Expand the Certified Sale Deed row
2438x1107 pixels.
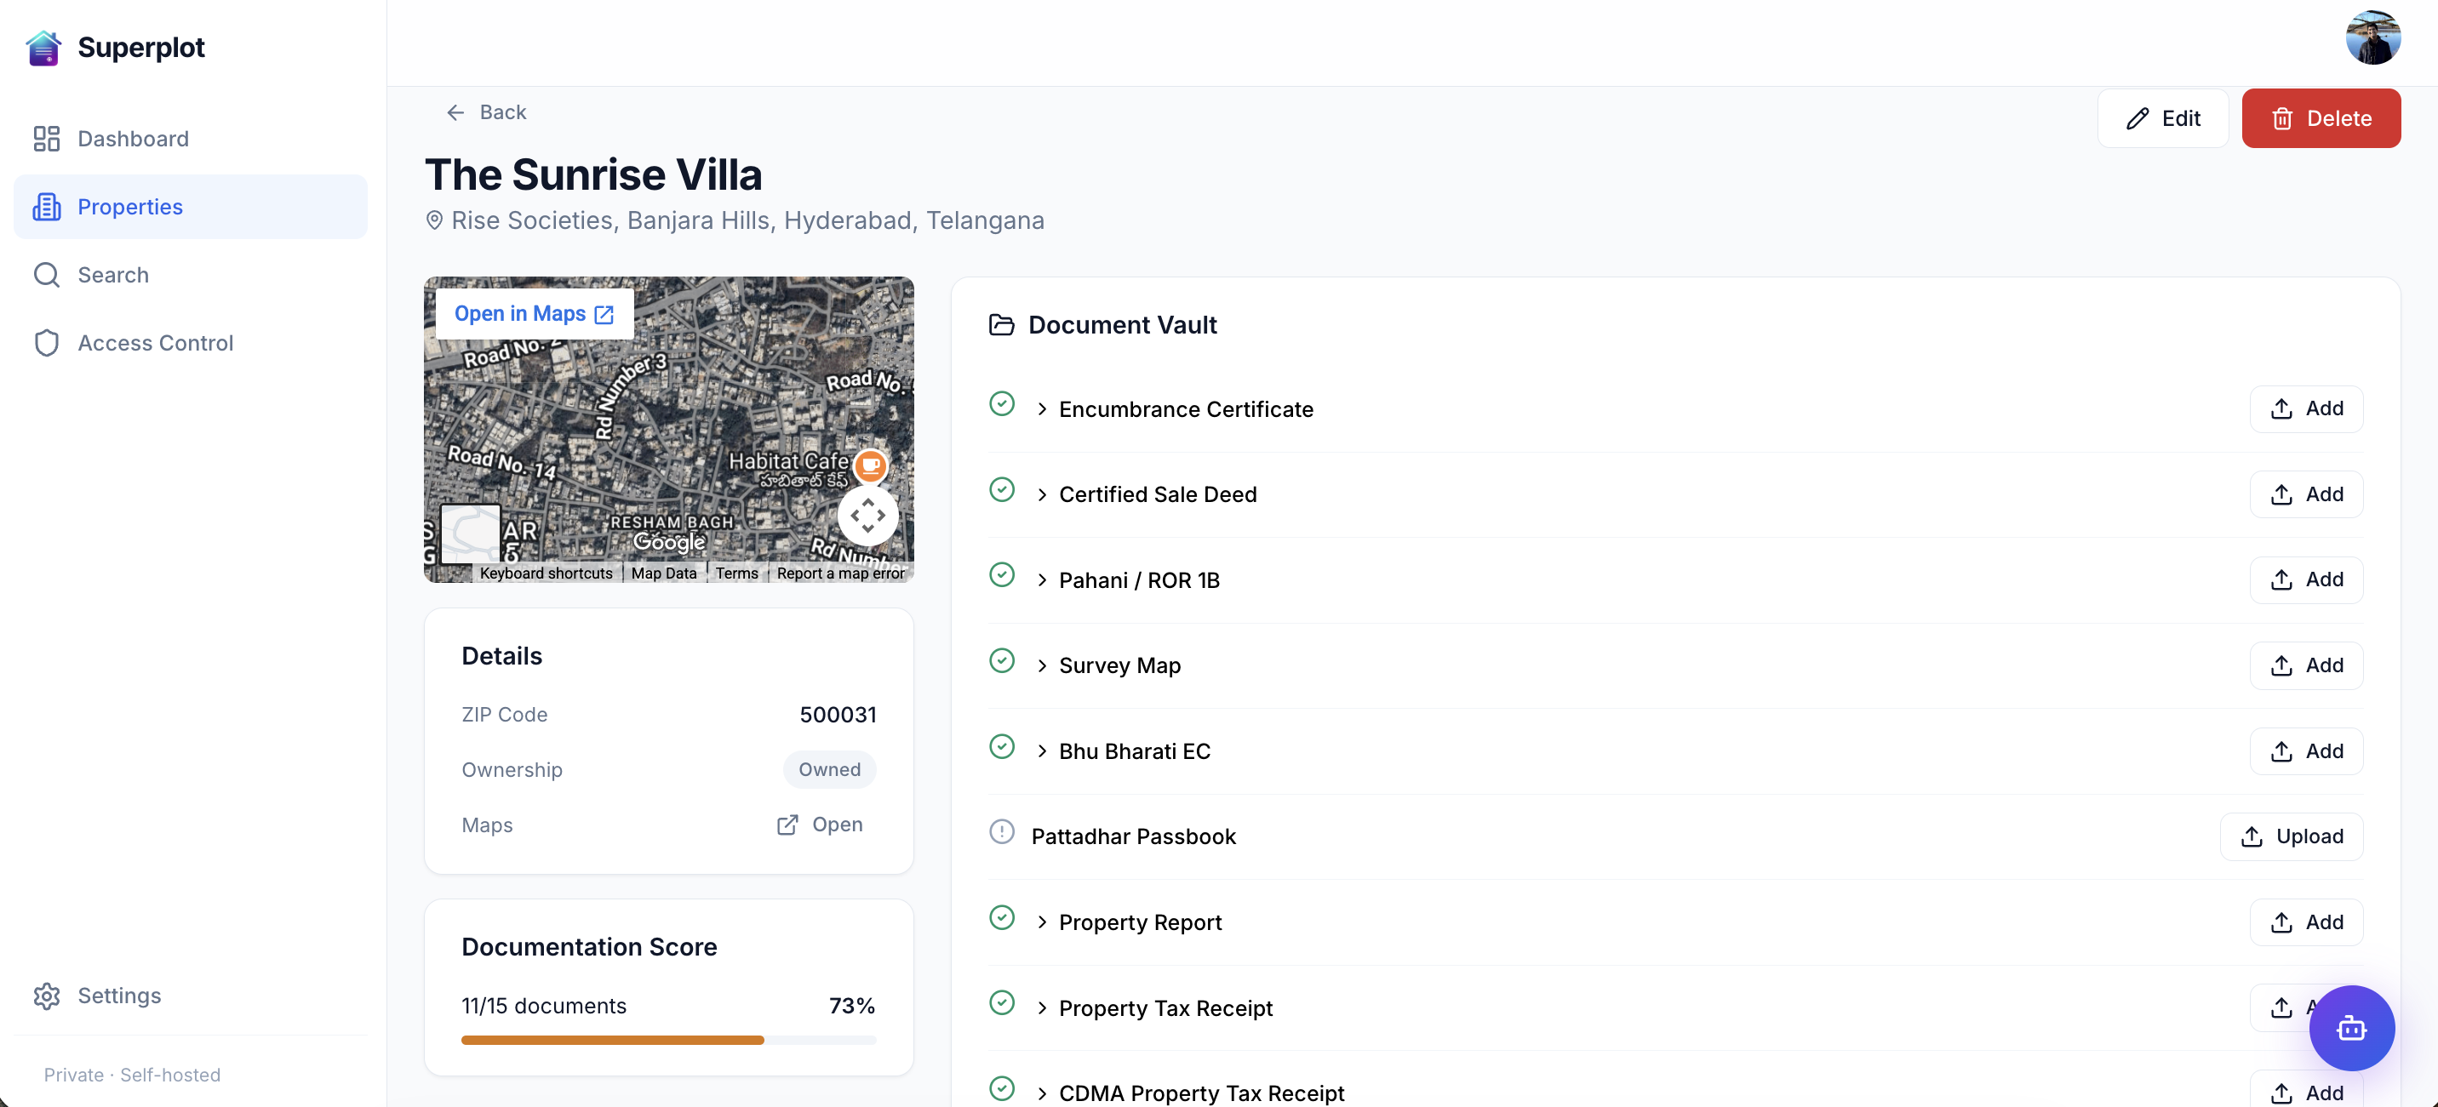1042,495
